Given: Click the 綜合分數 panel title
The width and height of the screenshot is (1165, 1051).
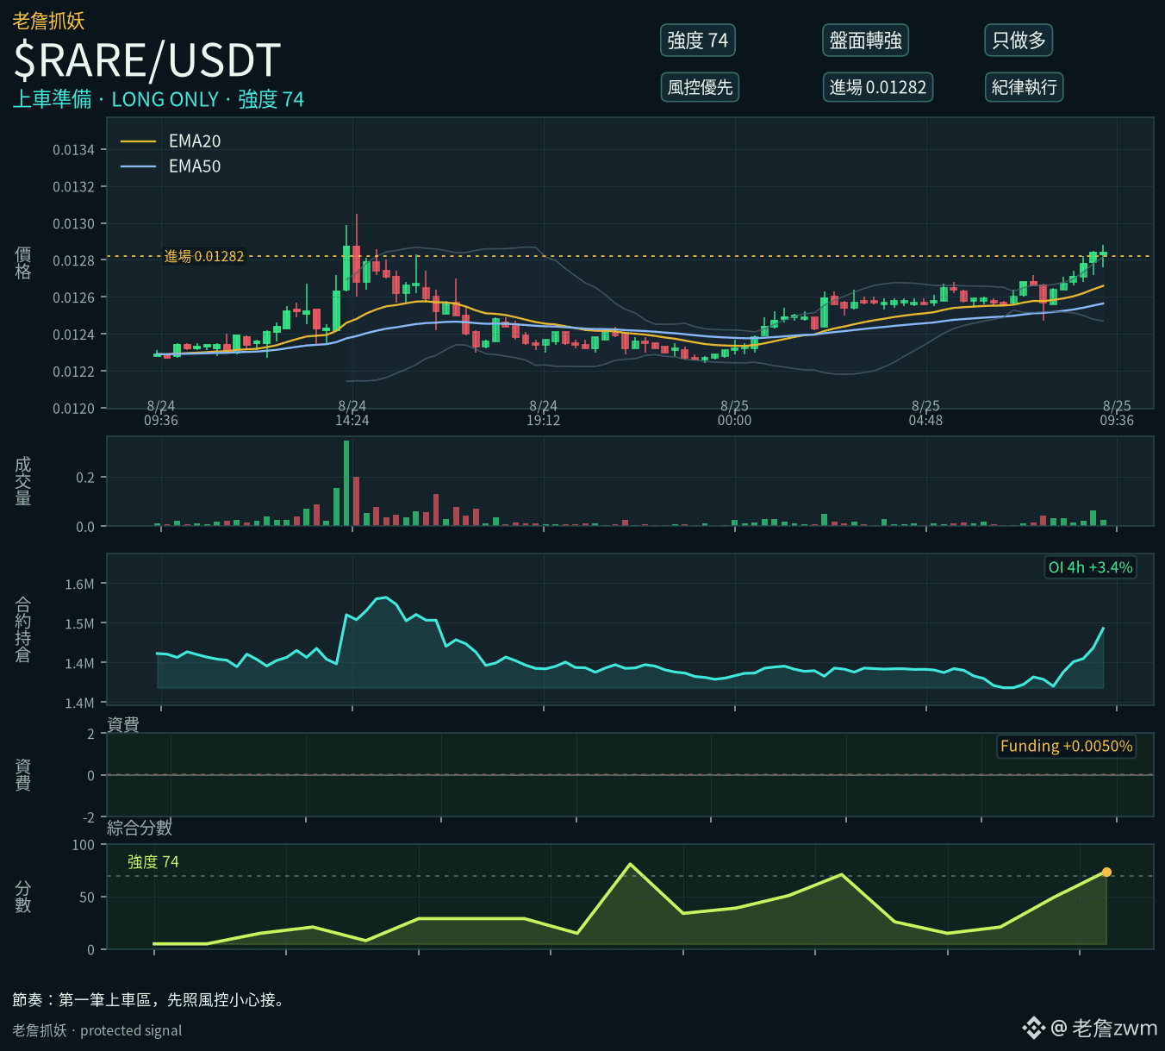Looking at the screenshot, I should click(140, 828).
